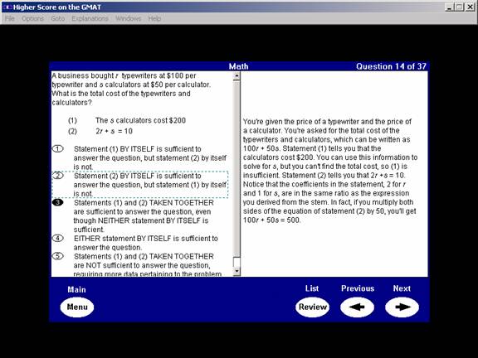Open the Options menu
478x358 pixels.
click(x=32, y=18)
